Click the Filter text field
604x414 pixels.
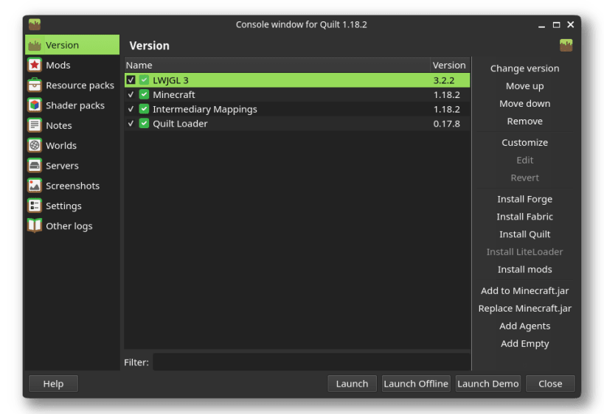(x=312, y=362)
